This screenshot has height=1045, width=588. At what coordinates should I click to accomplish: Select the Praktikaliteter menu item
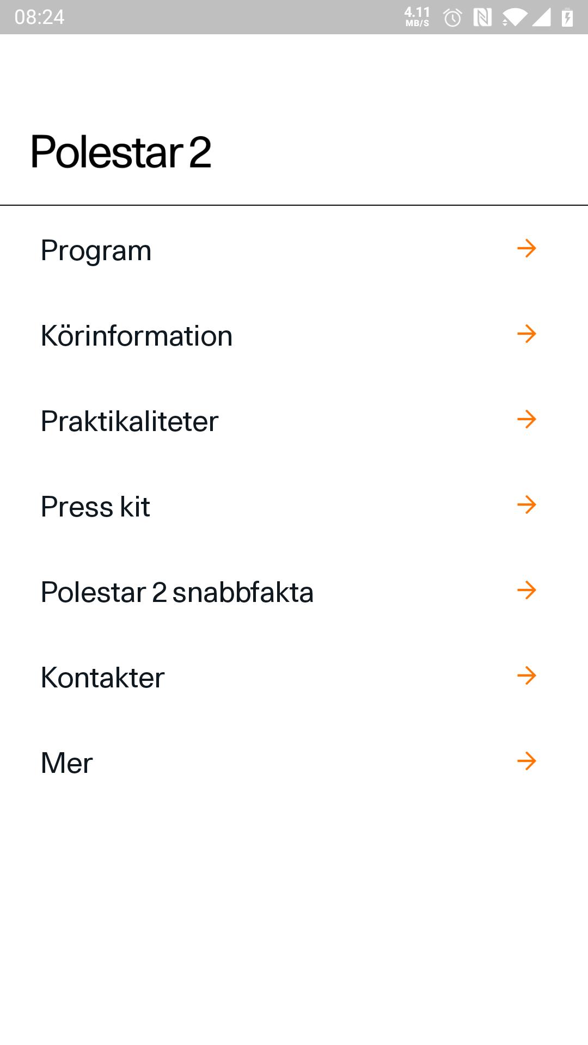pos(294,421)
